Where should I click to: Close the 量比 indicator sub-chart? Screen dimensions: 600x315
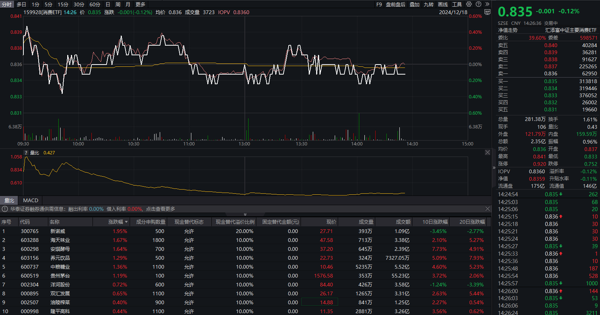[x=487, y=152]
